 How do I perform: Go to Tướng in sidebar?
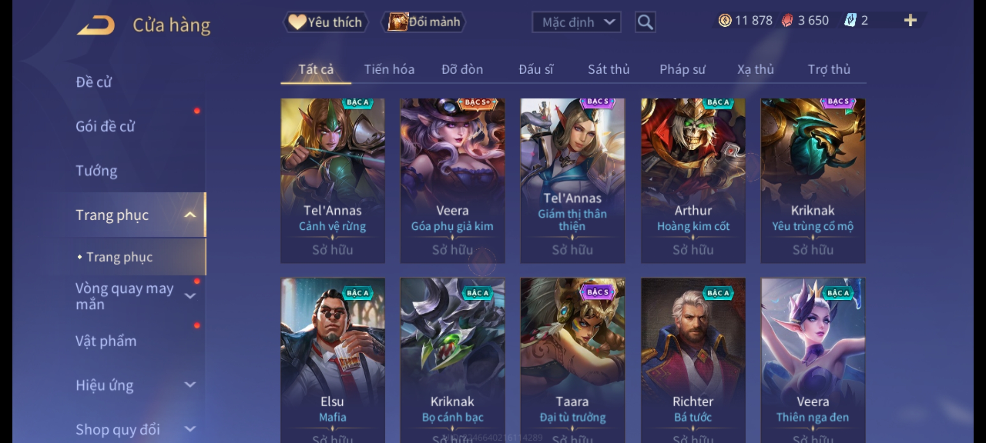[97, 171]
